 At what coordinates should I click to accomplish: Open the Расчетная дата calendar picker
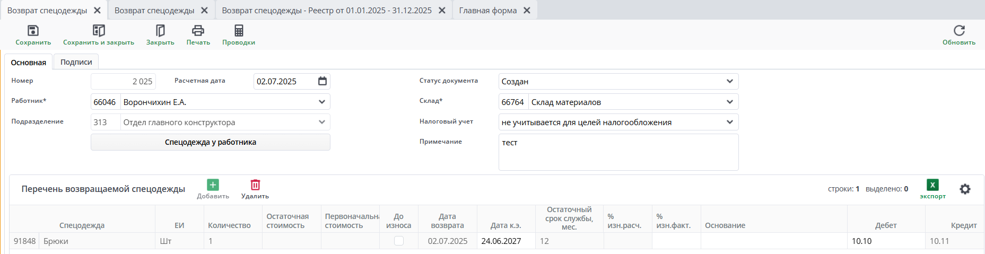pyautogui.click(x=322, y=81)
